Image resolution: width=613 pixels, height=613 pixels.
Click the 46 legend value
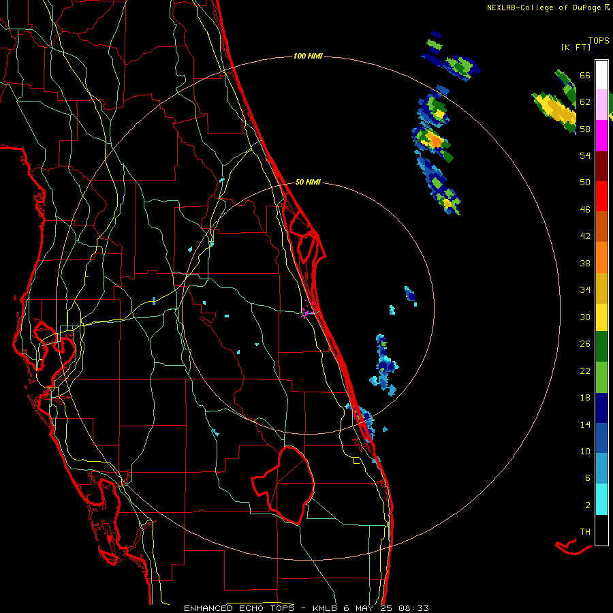pyautogui.click(x=585, y=210)
